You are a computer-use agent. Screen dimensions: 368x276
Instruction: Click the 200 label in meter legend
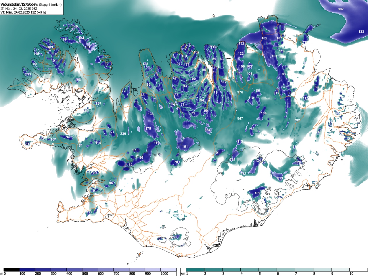coord(38,274)
